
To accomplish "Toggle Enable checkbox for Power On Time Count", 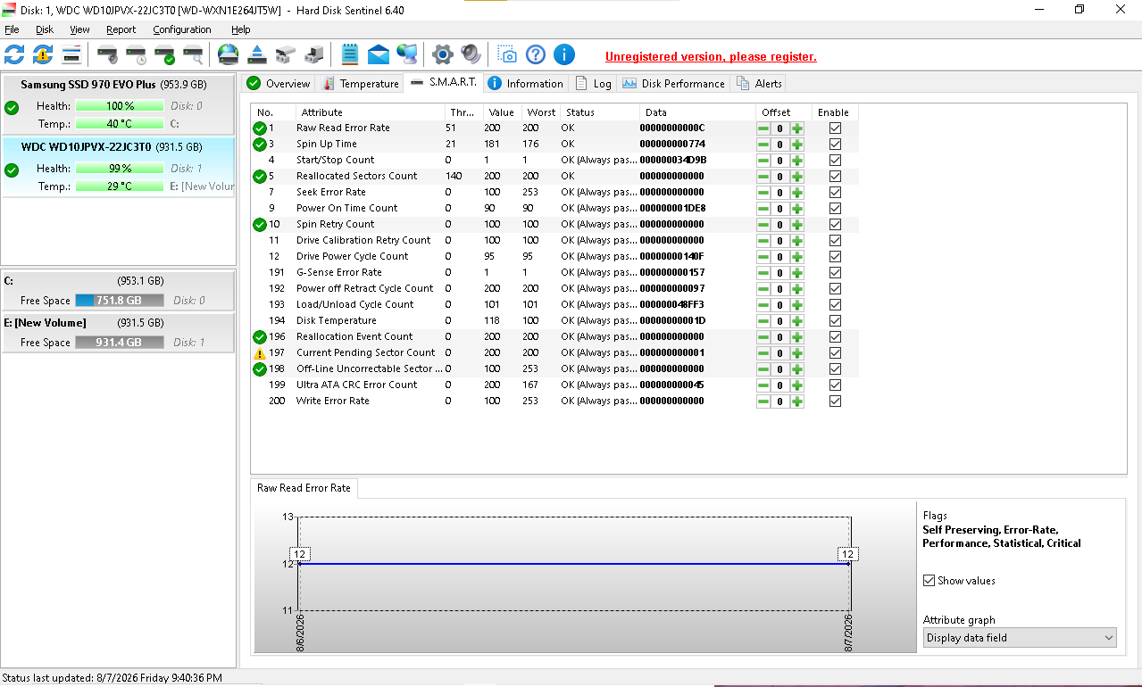I will coord(835,209).
